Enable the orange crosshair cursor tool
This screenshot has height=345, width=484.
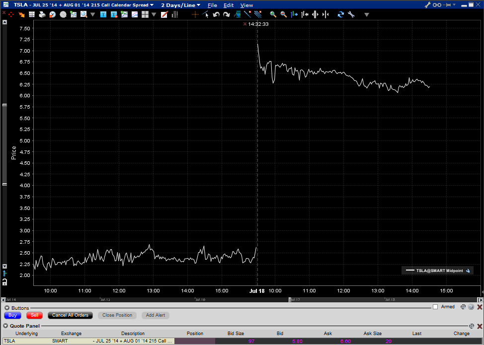[x=195, y=14]
